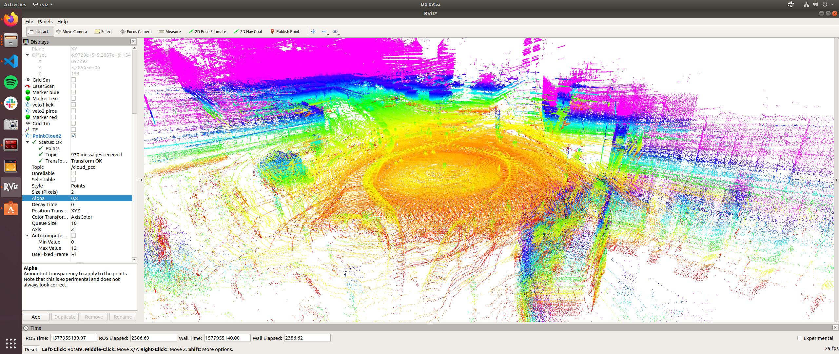Click the ROS Time input field
Image resolution: width=839 pixels, height=354 pixels.
click(x=73, y=338)
